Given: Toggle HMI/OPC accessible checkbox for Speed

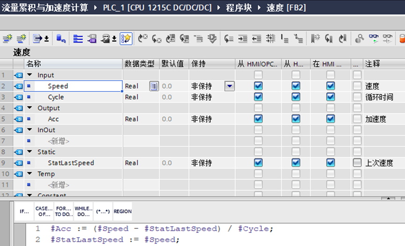Looking at the screenshot, I should pyautogui.click(x=258, y=86).
